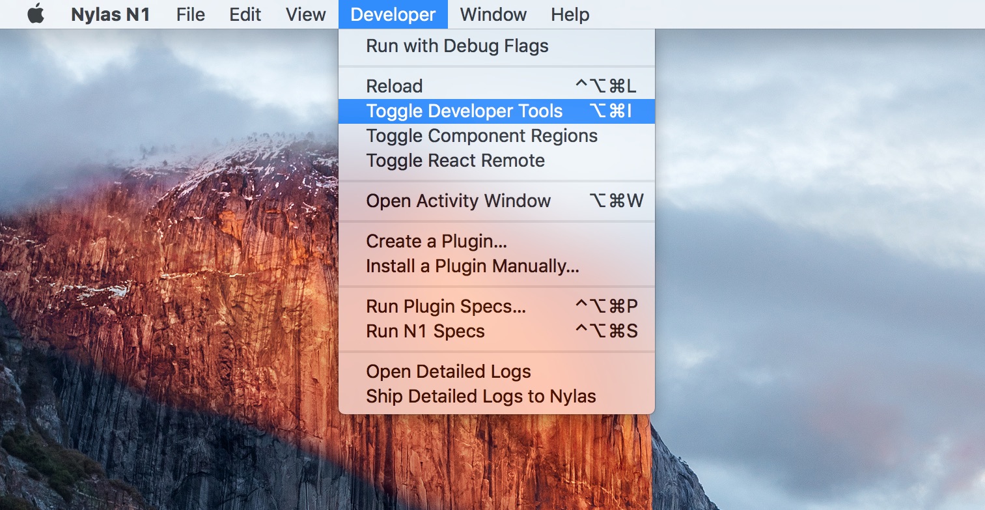985x510 pixels.
Task: Choose Ship Detailed Logs to Nylas
Action: pos(497,396)
